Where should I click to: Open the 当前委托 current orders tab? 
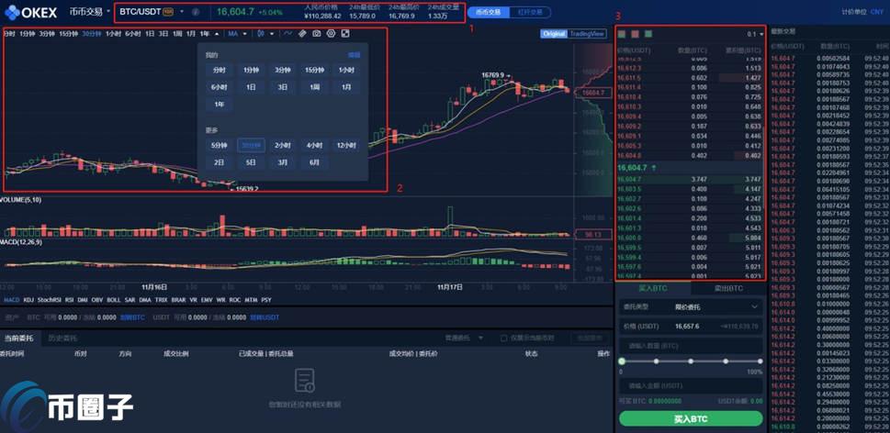point(19,339)
